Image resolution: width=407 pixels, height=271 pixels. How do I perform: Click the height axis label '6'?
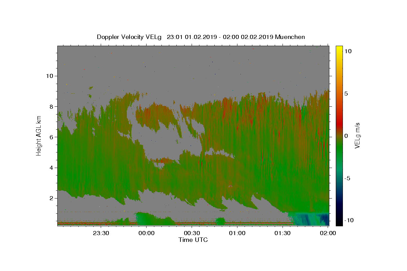click(x=51, y=137)
